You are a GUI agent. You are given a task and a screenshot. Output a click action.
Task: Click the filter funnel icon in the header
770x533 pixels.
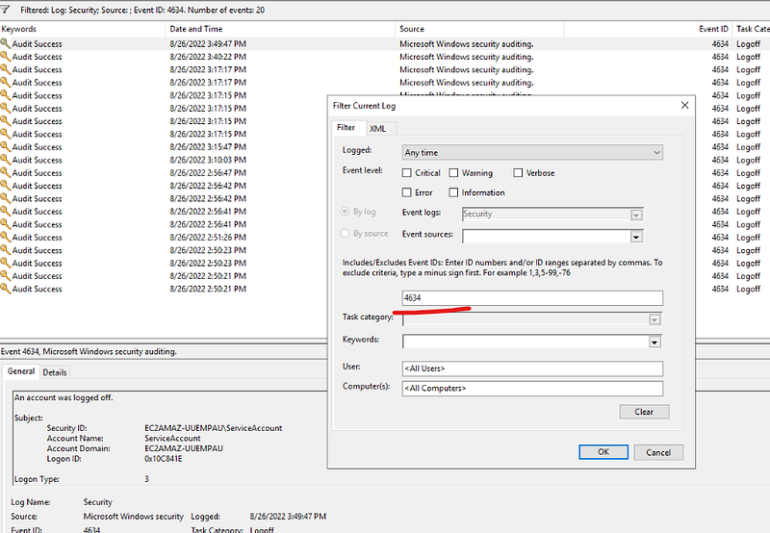(x=5, y=10)
